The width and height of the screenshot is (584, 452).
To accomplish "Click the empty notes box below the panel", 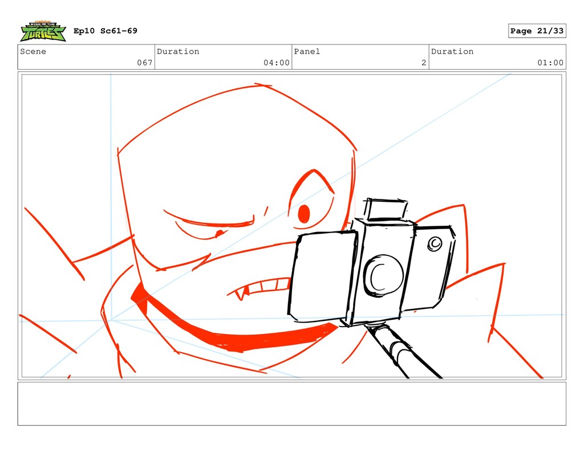I will [291, 404].
